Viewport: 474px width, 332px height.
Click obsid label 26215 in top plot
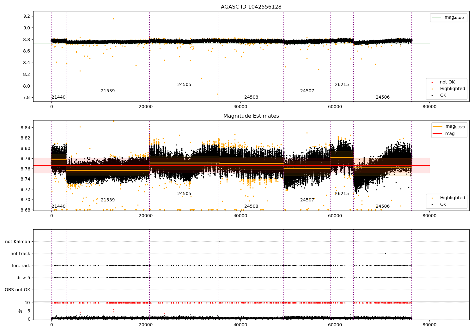(342, 85)
